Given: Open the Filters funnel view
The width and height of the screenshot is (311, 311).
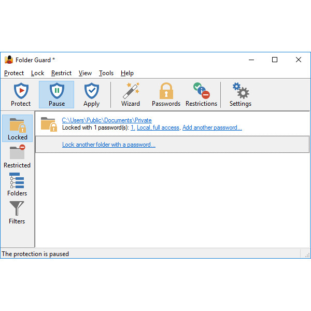Looking at the screenshot, I should [17, 213].
